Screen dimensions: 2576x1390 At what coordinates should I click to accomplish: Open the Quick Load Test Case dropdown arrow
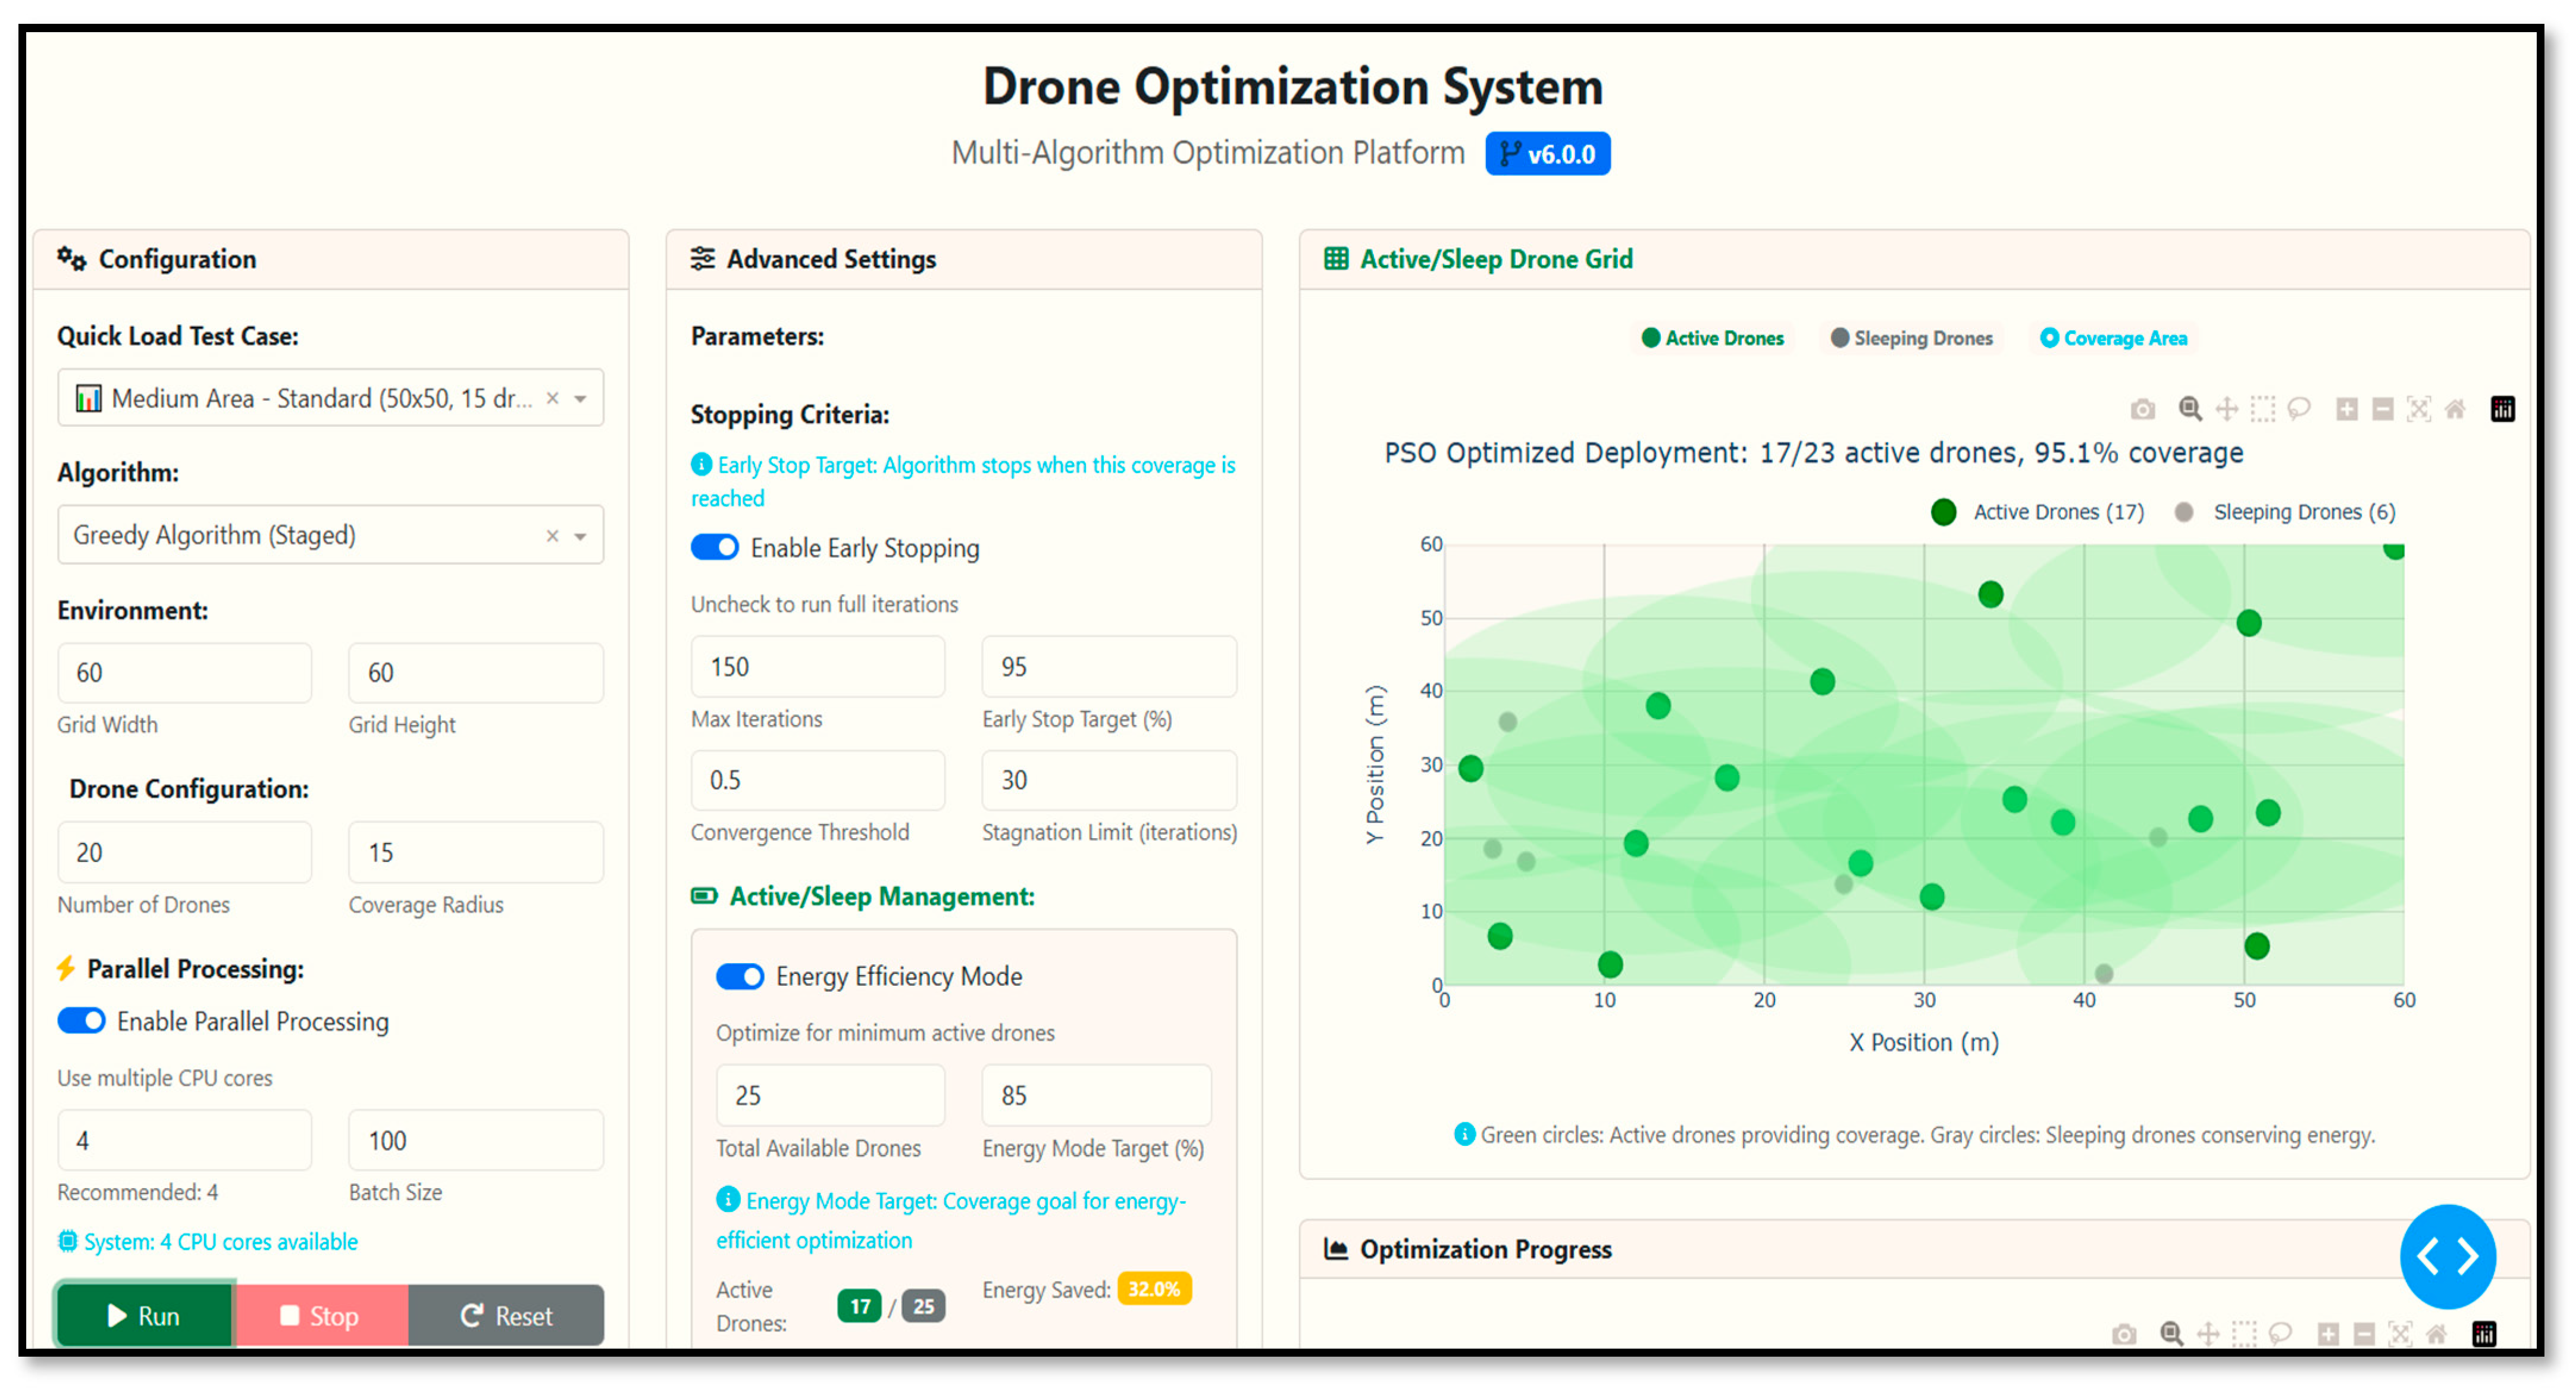(580, 398)
